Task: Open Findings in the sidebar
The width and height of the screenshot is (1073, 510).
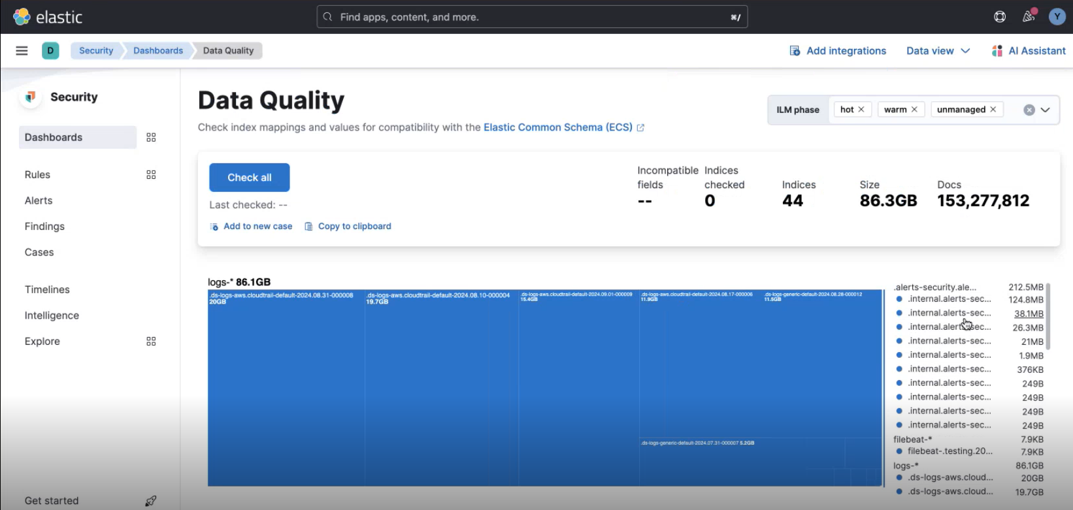Action: [x=44, y=226]
